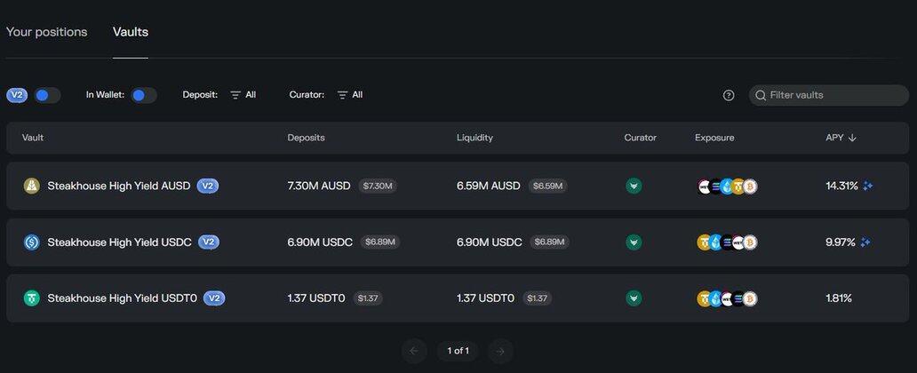Click curator icon in AUSD vault row
Image resolution: width=917 pixels, height=373 pixels.
pos(634,186)
